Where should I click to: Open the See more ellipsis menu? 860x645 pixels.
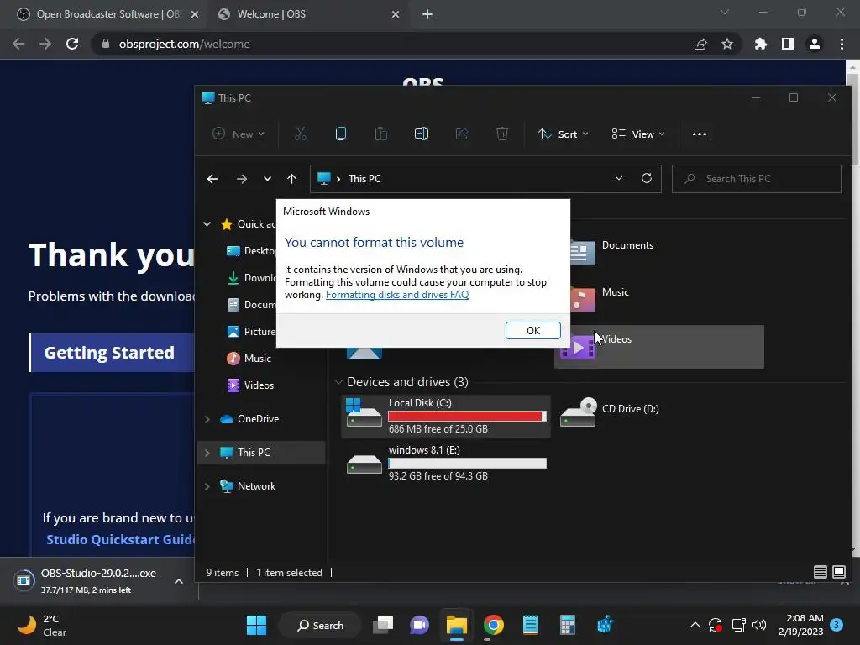pos(700,134)
